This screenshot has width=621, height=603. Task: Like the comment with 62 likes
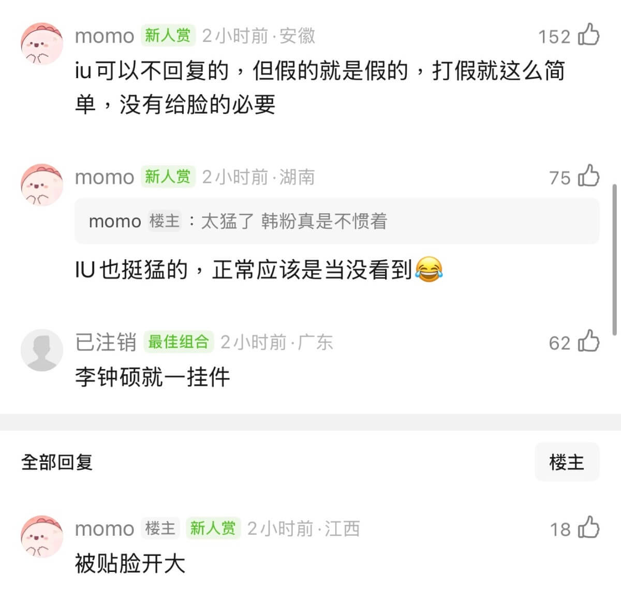pyautogui.click(x=588, y=342)
